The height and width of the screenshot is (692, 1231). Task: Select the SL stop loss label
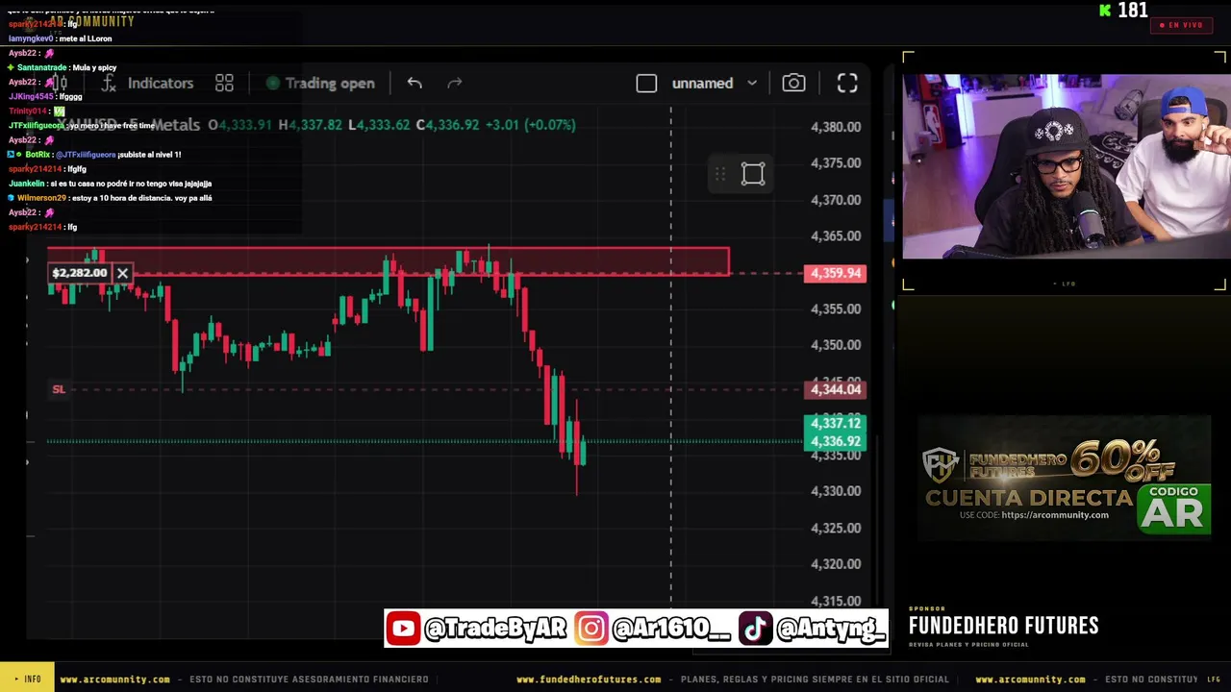point(59,389)
